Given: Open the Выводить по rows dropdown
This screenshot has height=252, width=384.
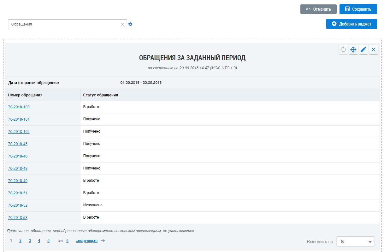Looking at the screenshot, I should [355, 242].
